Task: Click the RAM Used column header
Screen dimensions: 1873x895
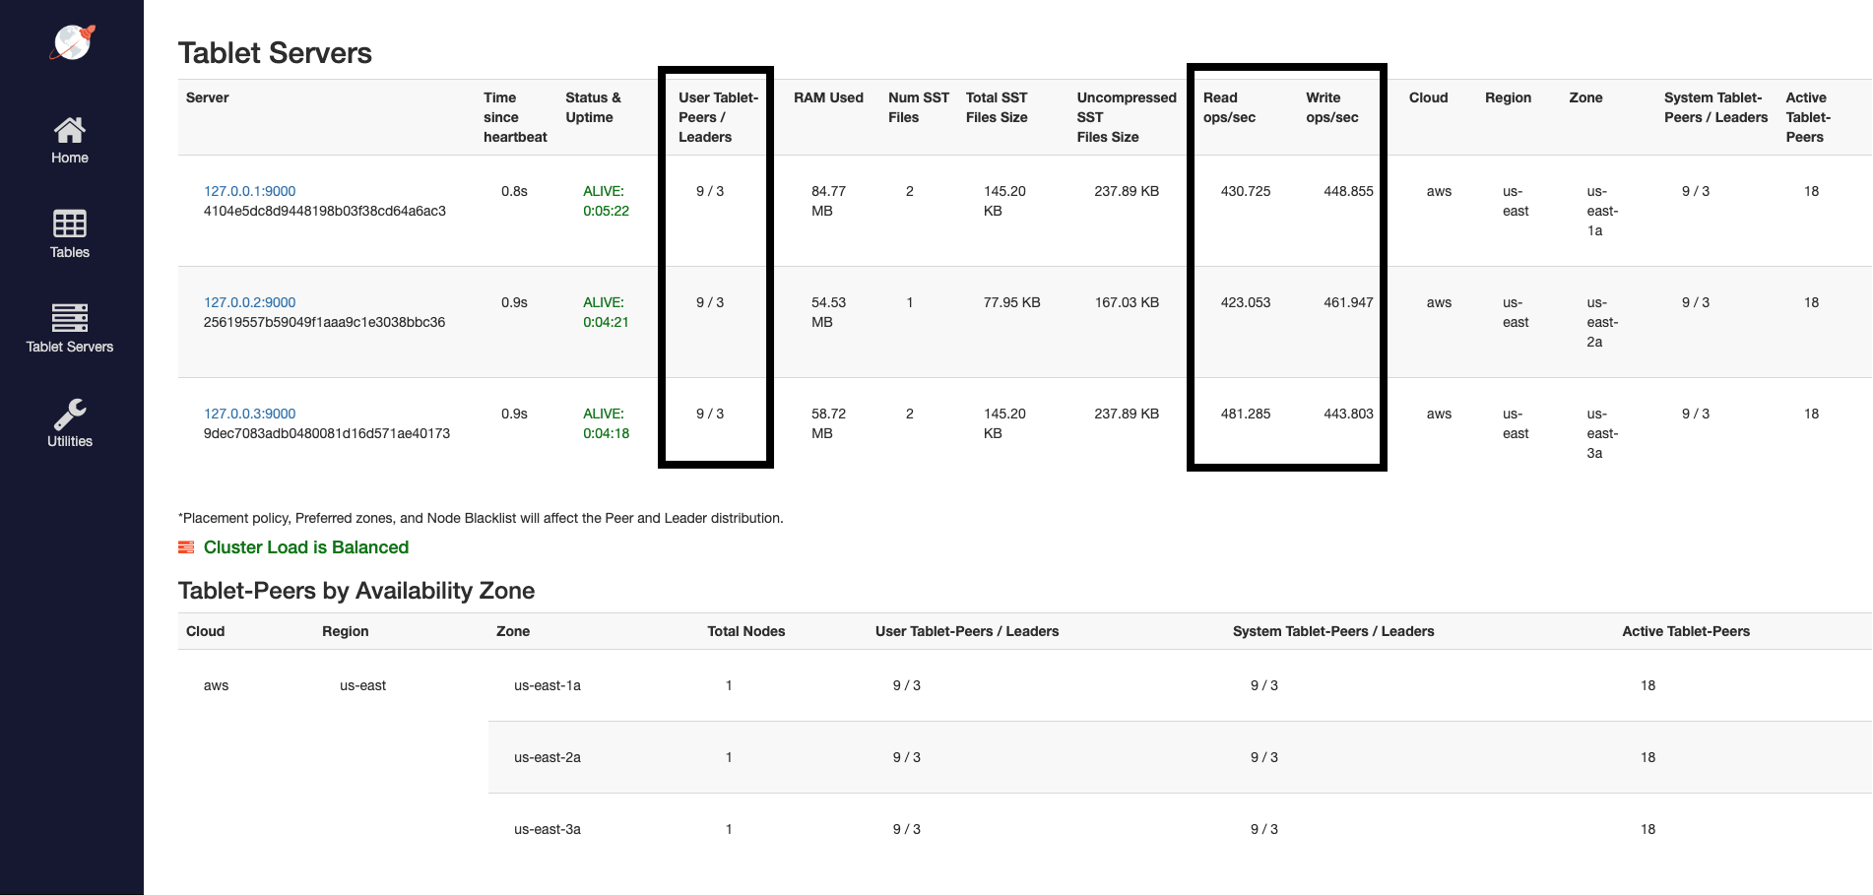Action: [828, 97]
